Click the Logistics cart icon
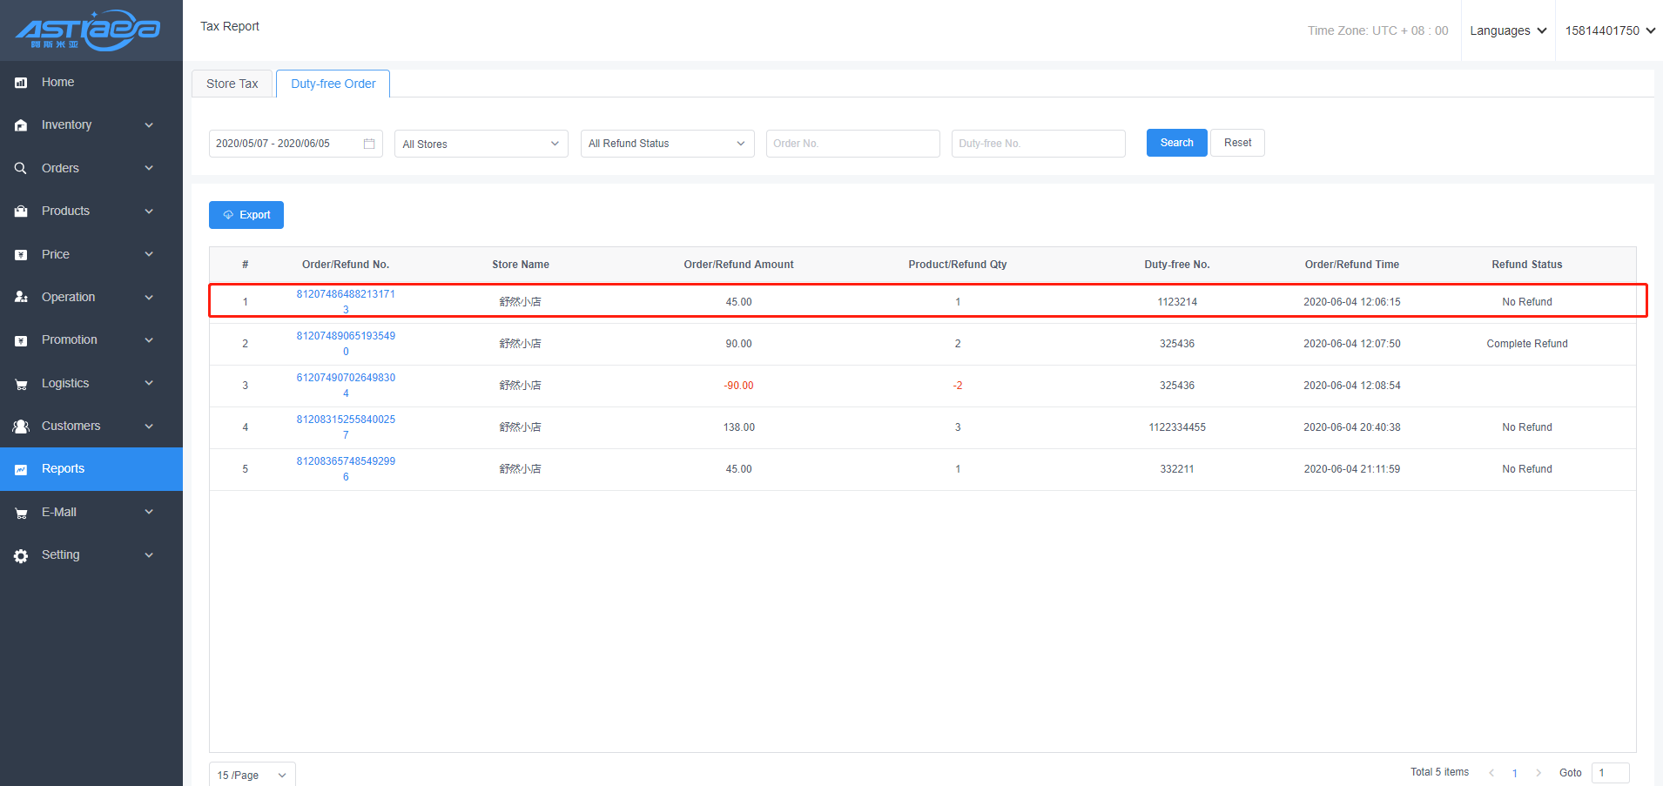Viewport: 1663px width, 786px height. click(x=21, y=384)
